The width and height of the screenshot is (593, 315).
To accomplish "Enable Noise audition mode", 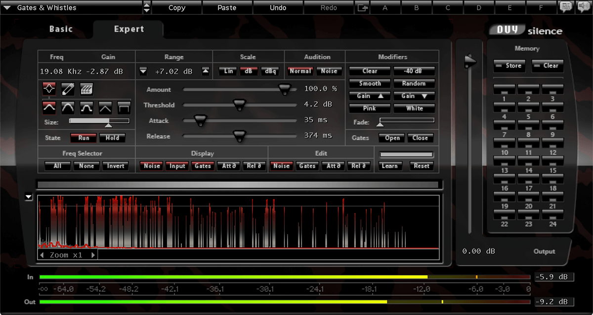I will (329, 71).
